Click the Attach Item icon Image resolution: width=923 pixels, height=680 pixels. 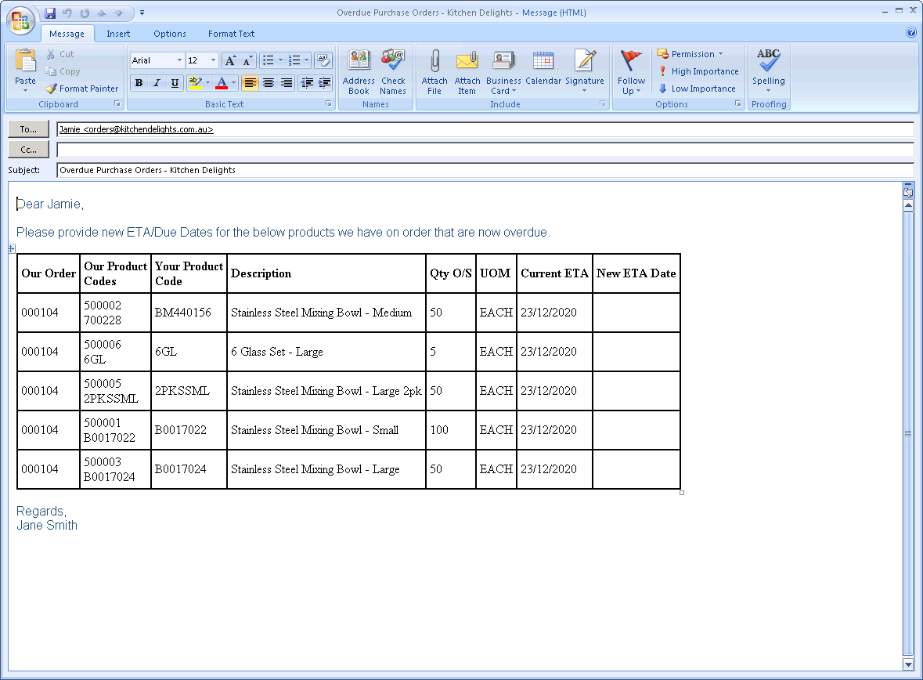[467, 71]
